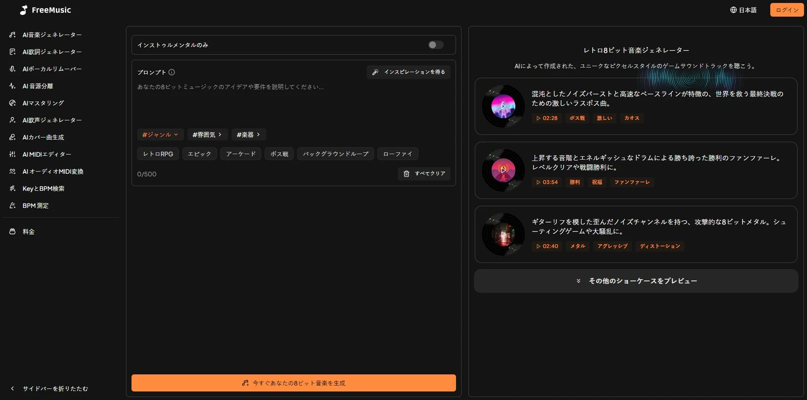Open the #ジャンル dropdown

(160, 134)
